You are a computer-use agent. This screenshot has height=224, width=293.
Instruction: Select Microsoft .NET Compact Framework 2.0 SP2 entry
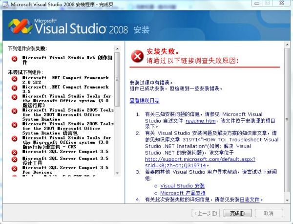65,80
